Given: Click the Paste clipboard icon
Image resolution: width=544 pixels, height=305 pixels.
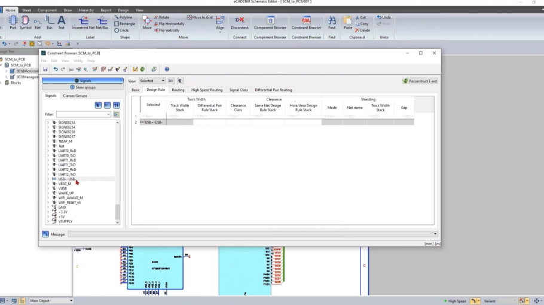Looking at the screenshot, I should (347, 21).
